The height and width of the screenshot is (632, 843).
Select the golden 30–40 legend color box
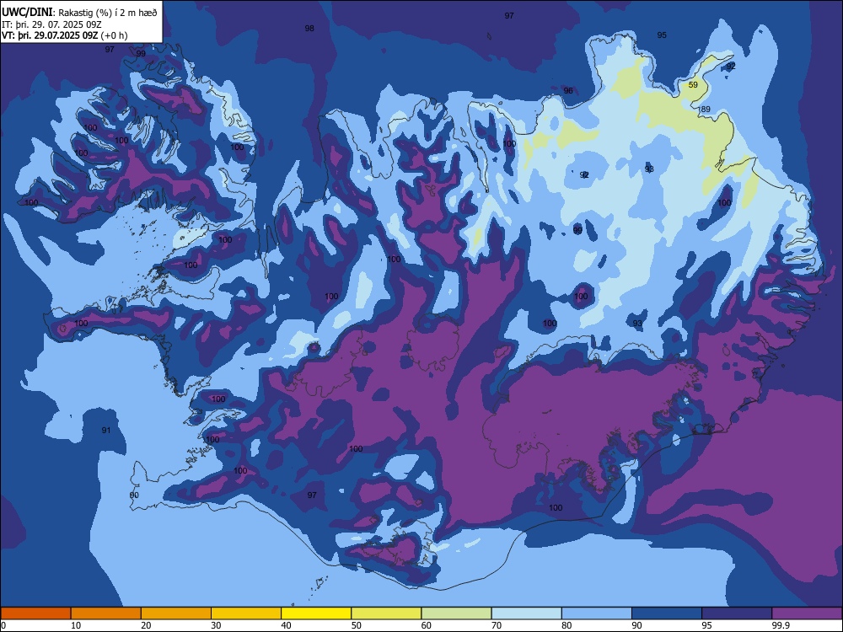(x=246, y=613)
